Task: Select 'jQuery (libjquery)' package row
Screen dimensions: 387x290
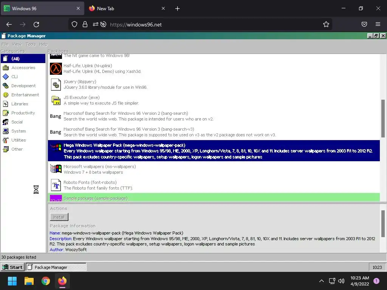Action: pos(214,84)
